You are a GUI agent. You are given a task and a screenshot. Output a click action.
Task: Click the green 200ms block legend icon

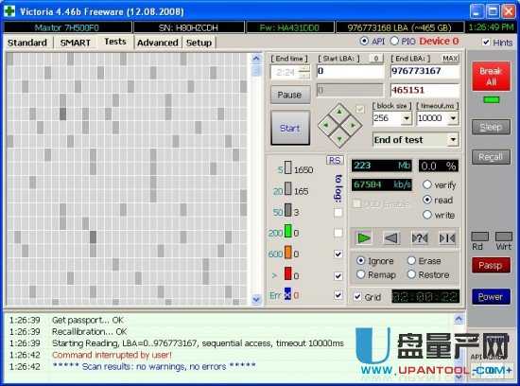(287, 232)
